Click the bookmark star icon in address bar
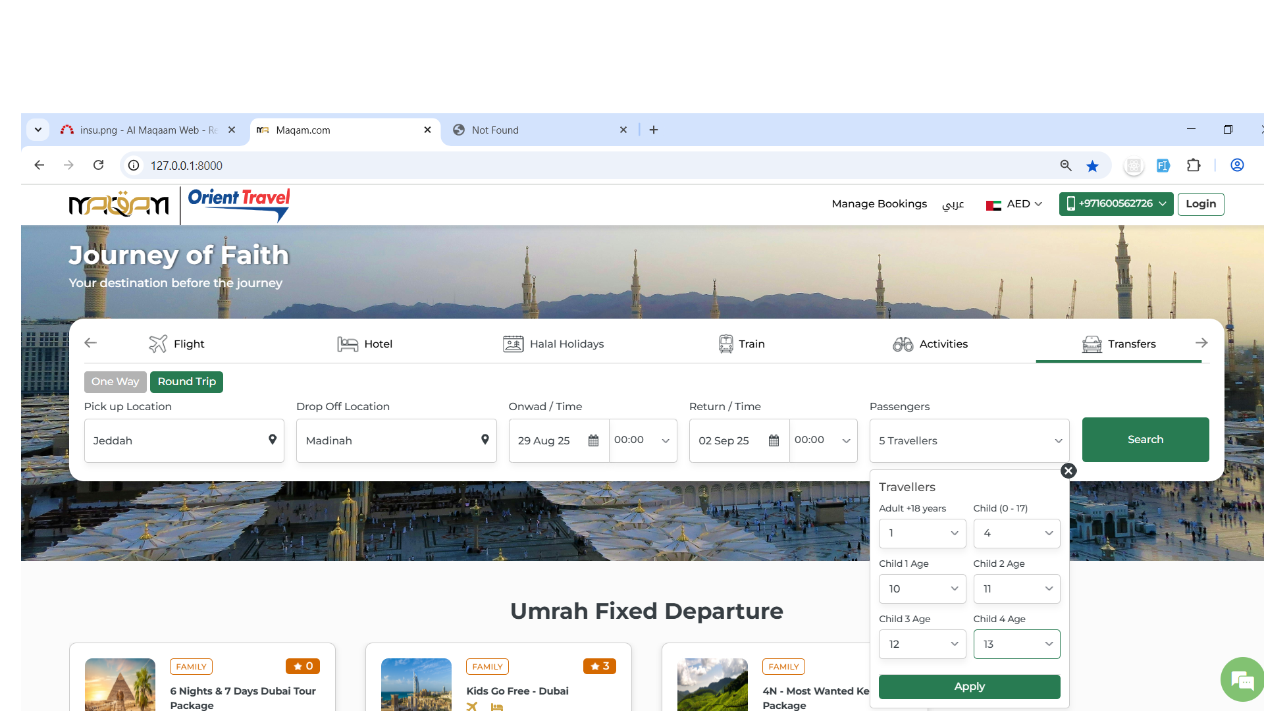Image resolution: width=1264 pixels, height=711 pixels. pos(1092,166)
